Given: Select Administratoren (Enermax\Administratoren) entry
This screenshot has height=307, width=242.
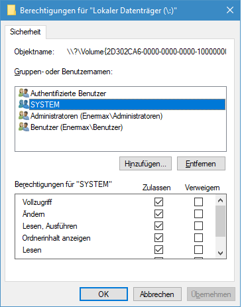Looking at the screenshot, I should pos(121,116).
